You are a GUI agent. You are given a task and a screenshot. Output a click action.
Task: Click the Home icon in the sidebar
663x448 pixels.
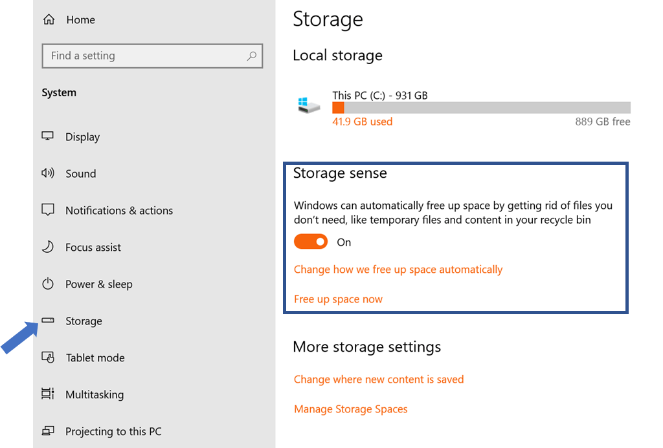point(48,19)
